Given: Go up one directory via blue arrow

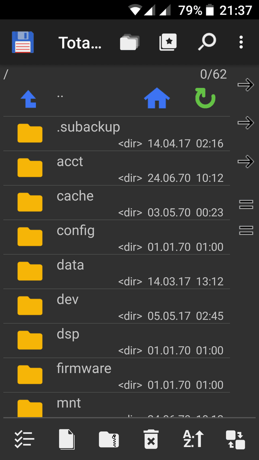Looking at the screenshot, I should 29,99.
